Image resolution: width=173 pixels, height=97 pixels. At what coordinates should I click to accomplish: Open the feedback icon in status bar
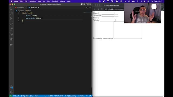pyautogui.click(x=87, y=96)
